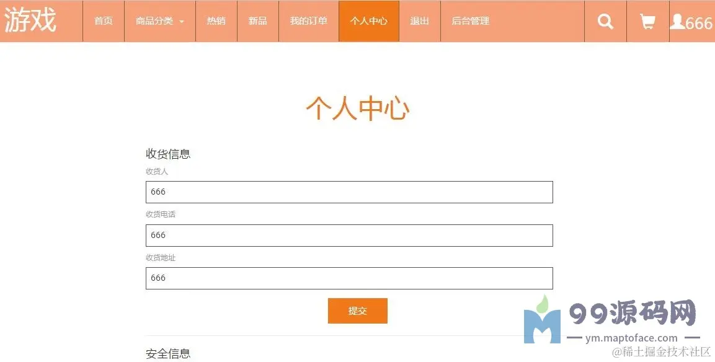
Task: Click the user profile icon labeled 666
Action: tap(691, 22)
